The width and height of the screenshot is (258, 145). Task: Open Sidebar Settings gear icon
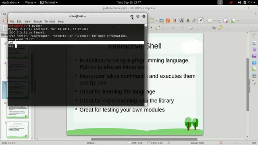tap(254, 35)
